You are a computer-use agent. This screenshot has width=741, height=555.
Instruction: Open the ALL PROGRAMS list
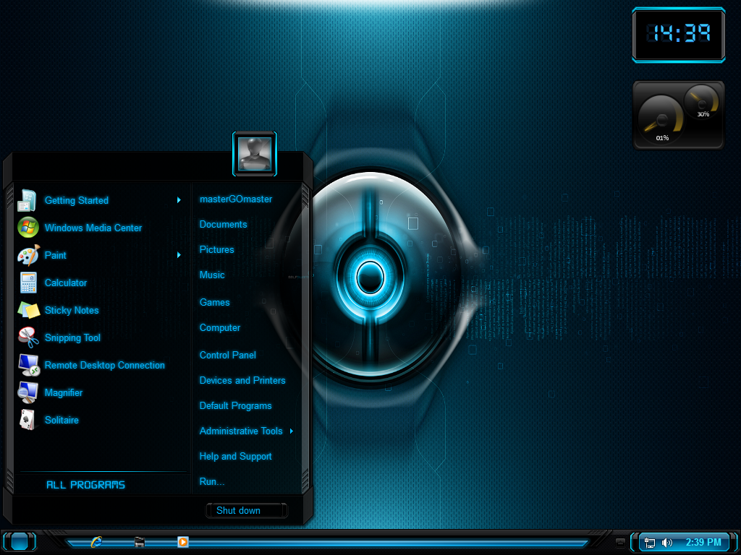tap(85, 485)
